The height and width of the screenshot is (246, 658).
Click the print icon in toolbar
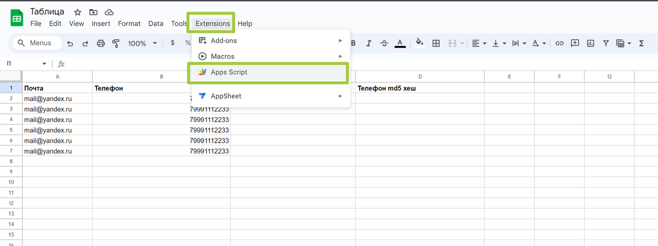tap(100, 43)
